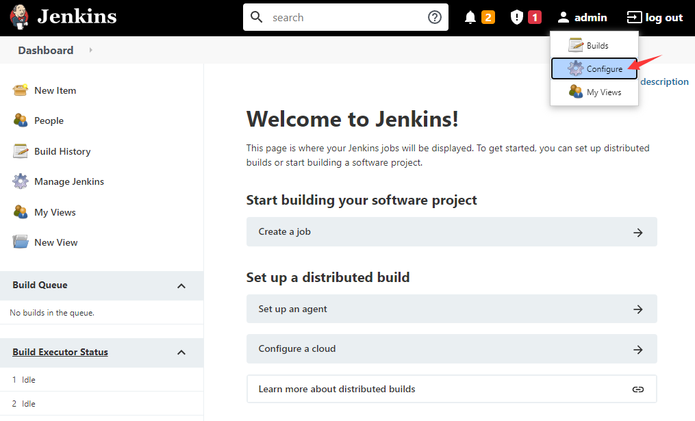
Task: Click the link icon on distributed builds row
Action: (637, 389)
